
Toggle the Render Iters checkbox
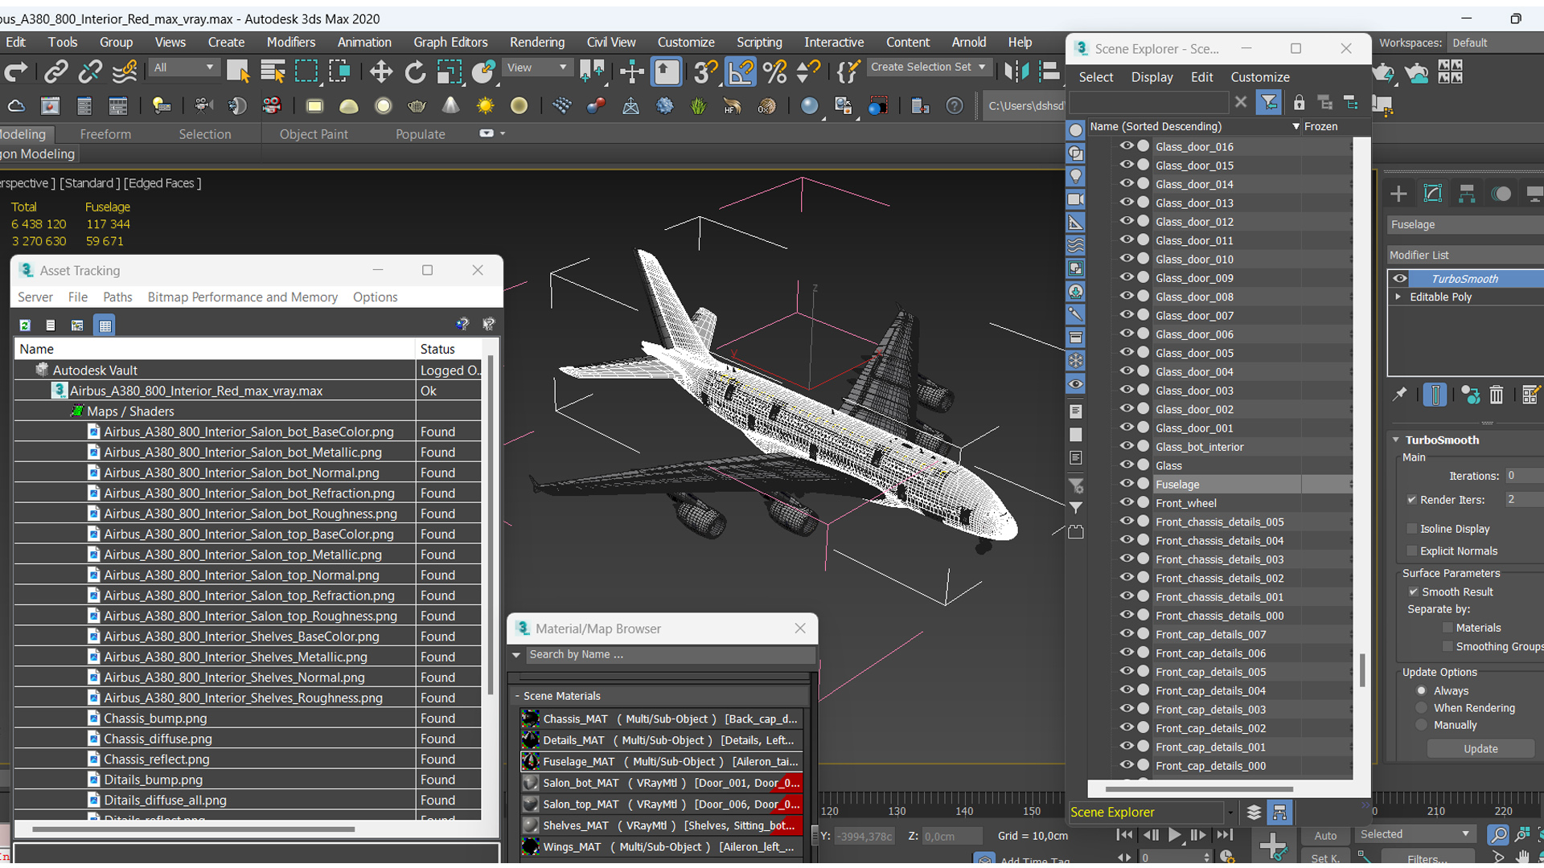click(1411, 499)
